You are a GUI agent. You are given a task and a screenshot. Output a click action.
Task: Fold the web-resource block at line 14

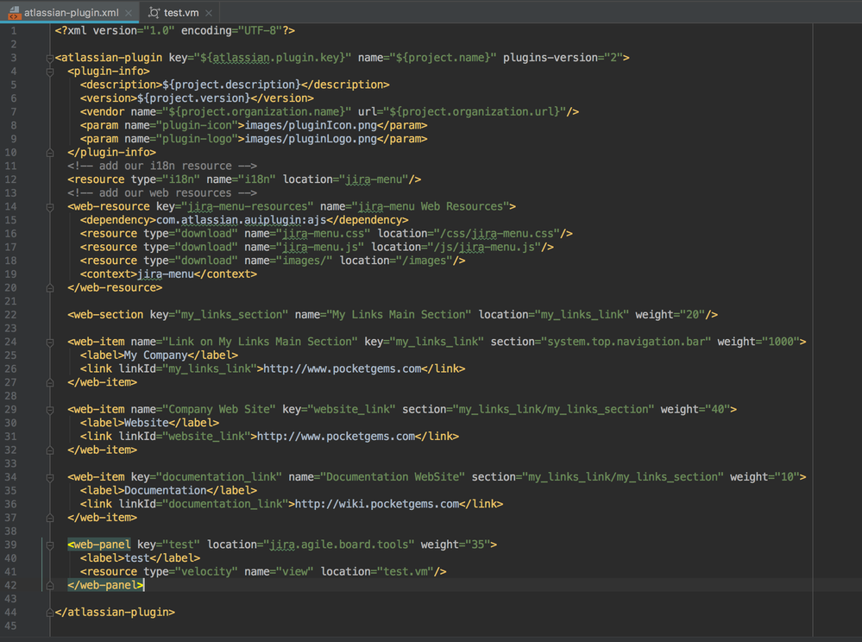(x=50, y=207)
